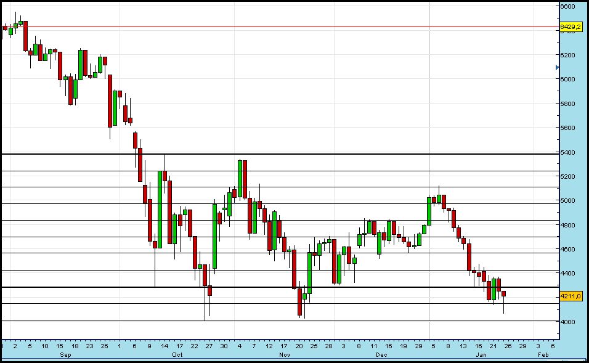Click the 4600 price axis label
Image resolution: width=589 pixels, height=363 pixels.
coord(567,249)
